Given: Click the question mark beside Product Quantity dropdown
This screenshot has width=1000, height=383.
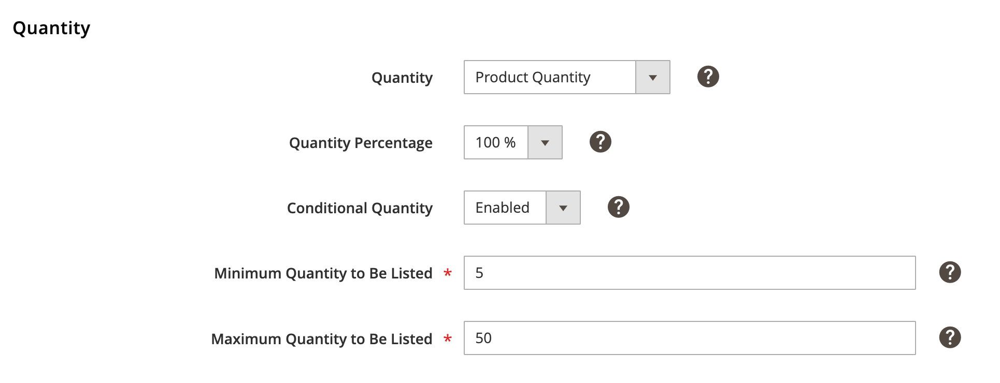Looking at the screenshot, I should point(707,76).
